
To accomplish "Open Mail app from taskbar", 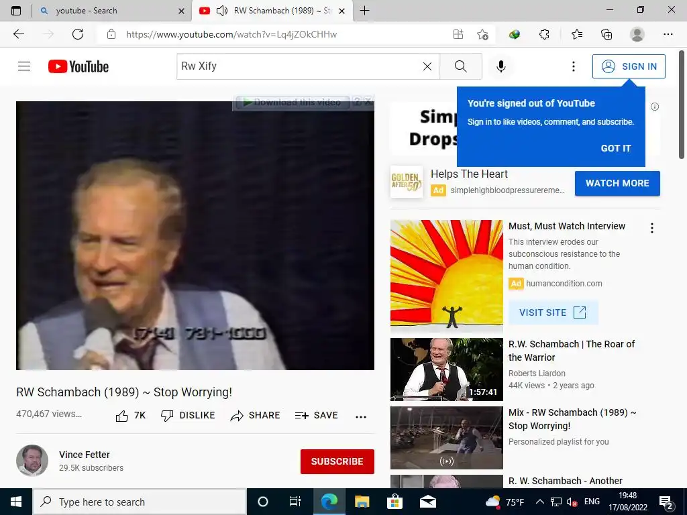I will pyautogui.click(x=427, y=502).
